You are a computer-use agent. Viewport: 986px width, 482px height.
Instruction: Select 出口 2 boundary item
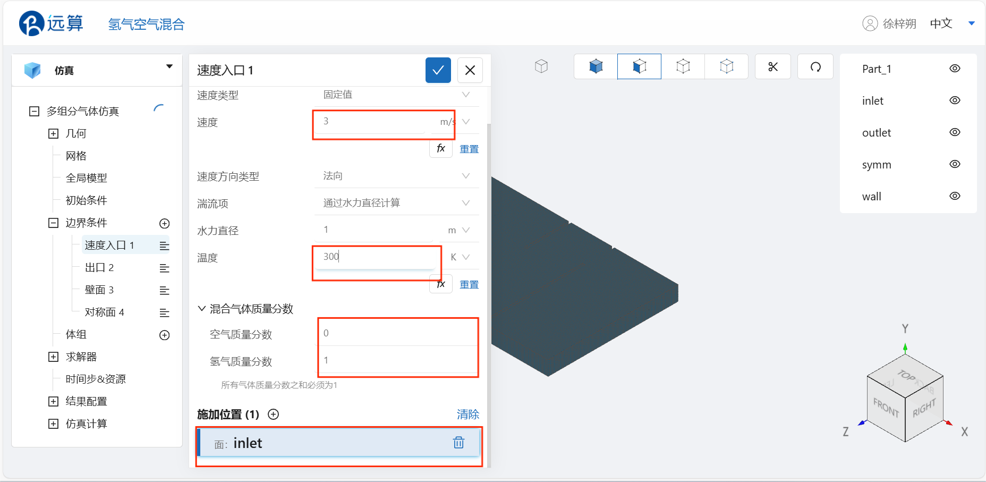(x=99, y=267)
